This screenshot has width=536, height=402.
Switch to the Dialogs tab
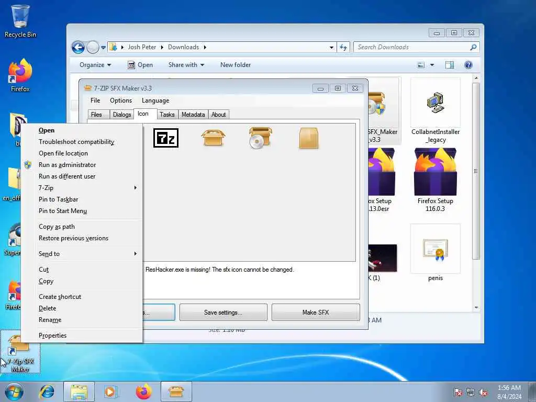tap(122, 115)
